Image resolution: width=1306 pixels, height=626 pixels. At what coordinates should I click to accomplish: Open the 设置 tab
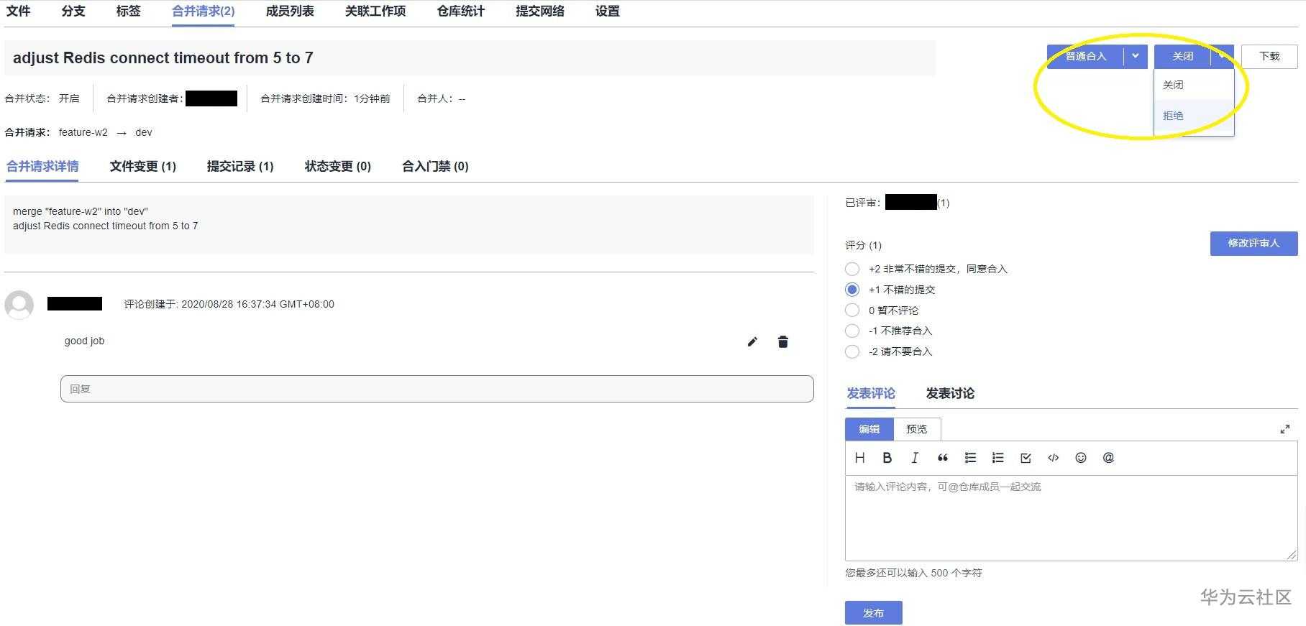coord(608,11)
